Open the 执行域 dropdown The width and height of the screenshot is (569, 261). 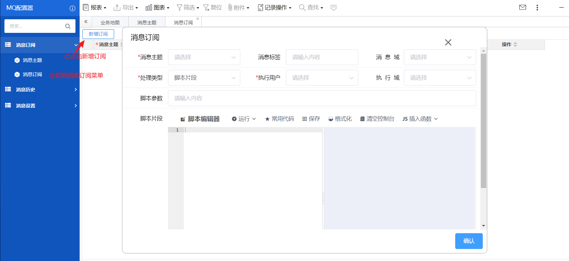tap(440, 78)
